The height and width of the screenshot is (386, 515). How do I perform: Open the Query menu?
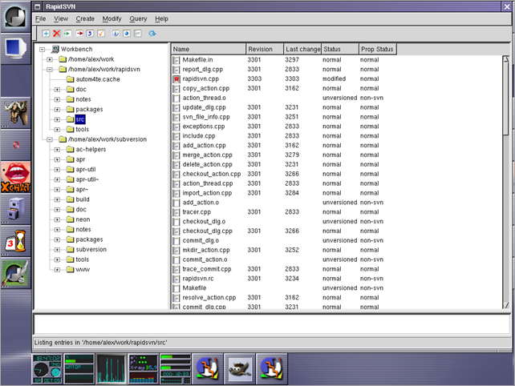(x=138, y=18)
